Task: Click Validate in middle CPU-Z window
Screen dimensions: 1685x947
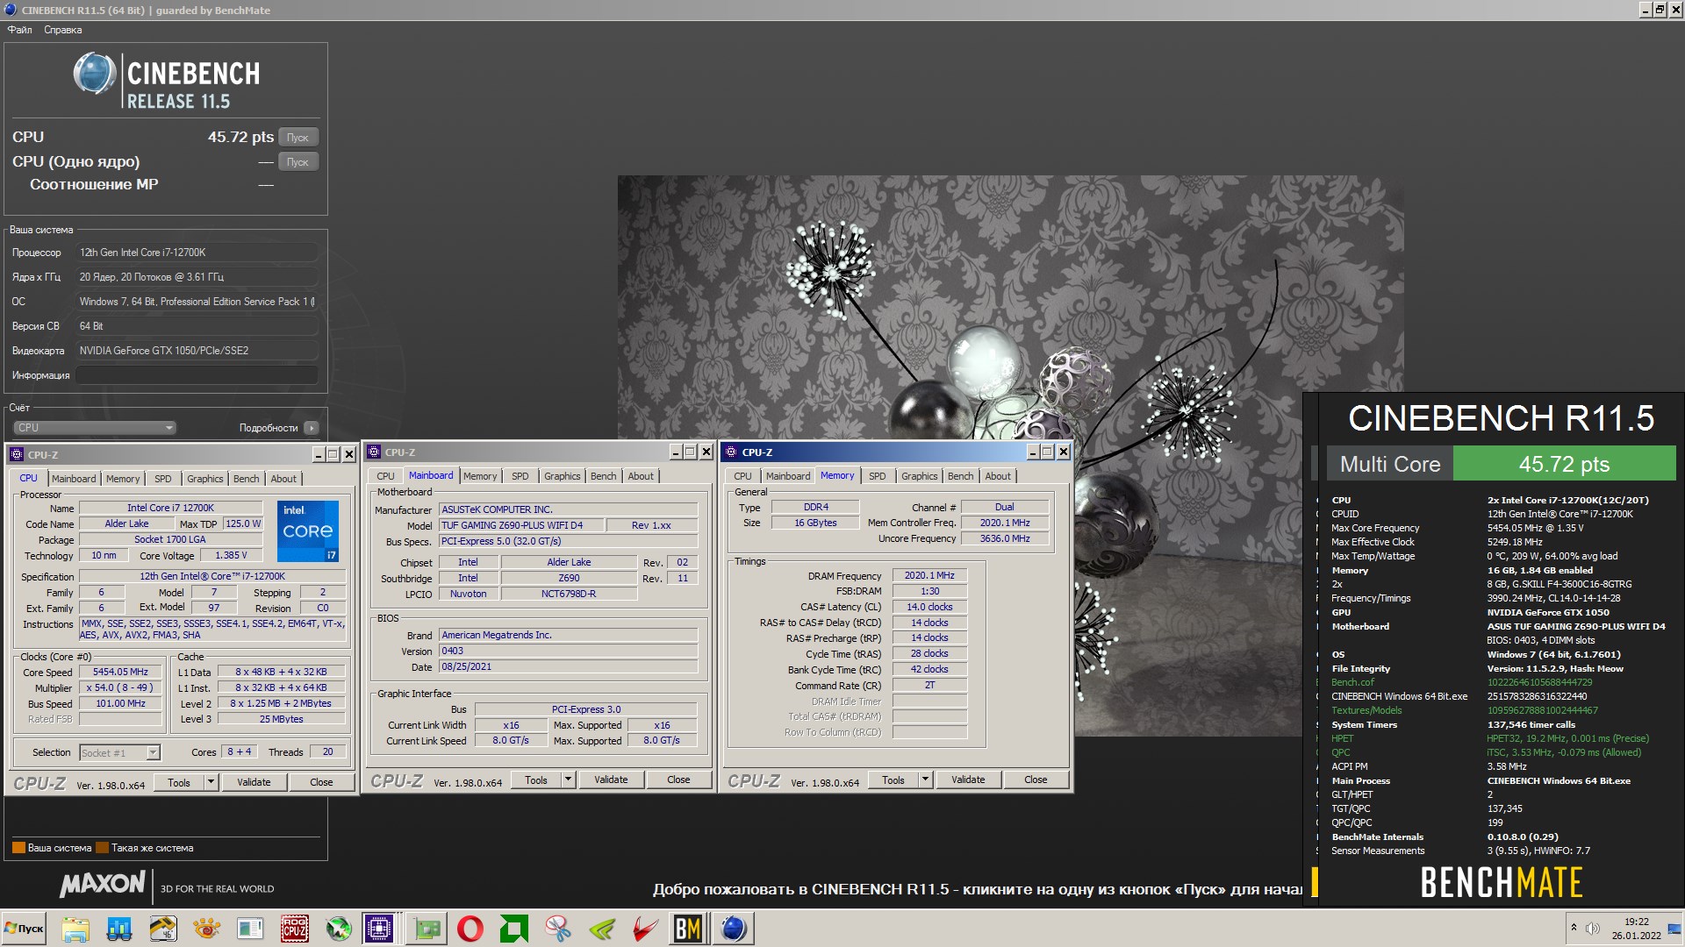Action: tap(611, 780)
